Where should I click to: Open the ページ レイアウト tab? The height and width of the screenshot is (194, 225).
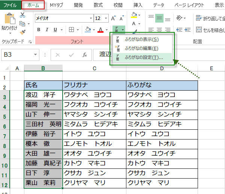189,5
